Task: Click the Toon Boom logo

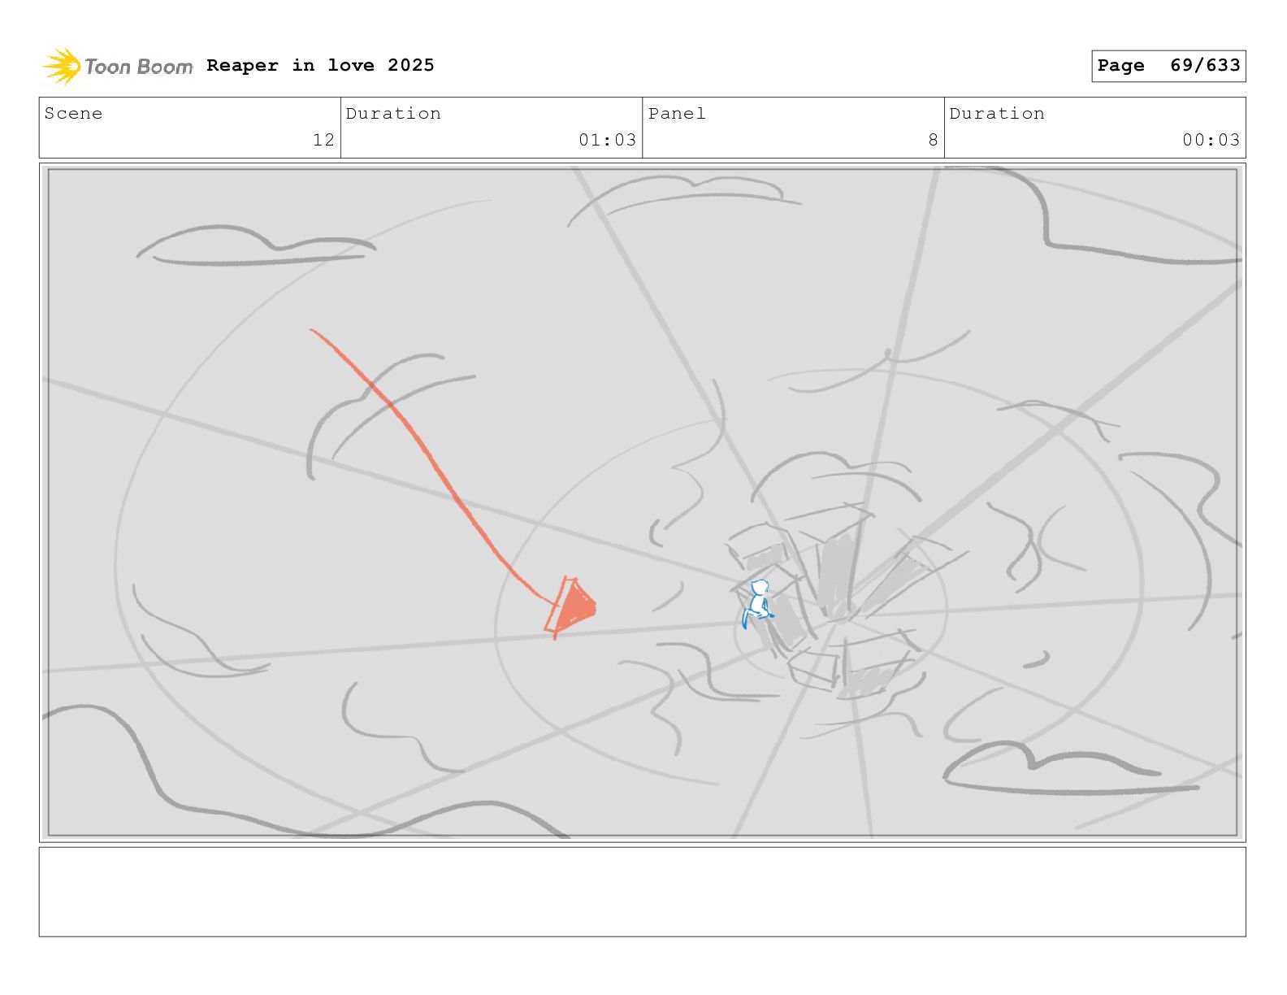Action: [118, 66]
